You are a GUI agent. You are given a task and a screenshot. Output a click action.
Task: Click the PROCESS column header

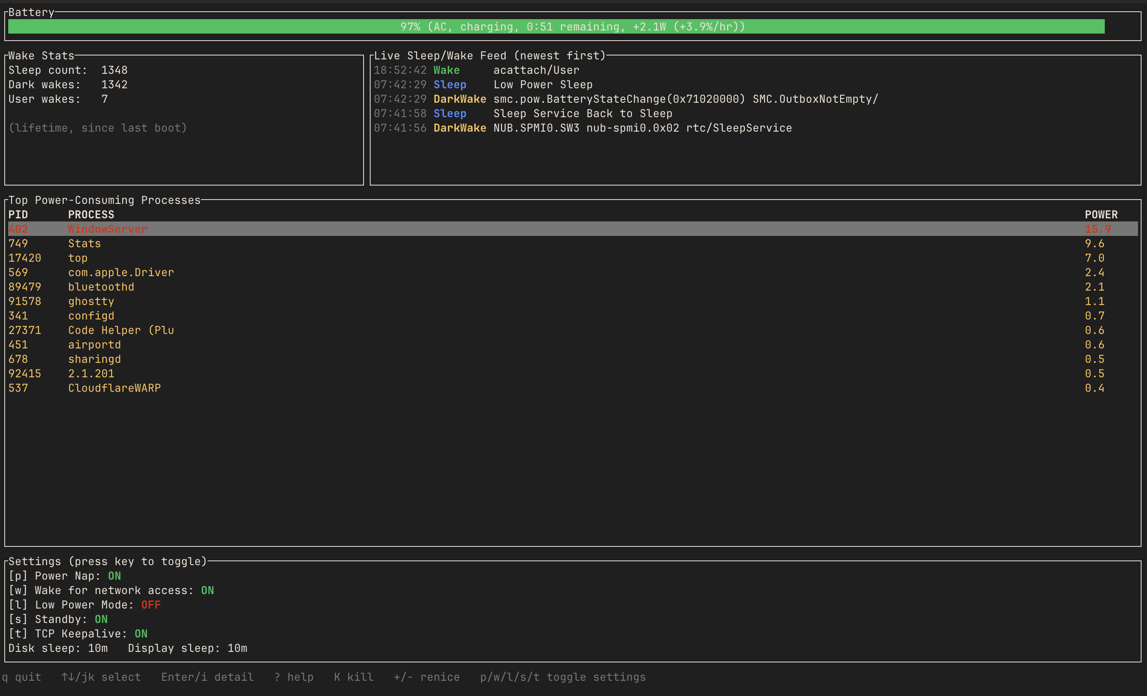tap(91, 214)
